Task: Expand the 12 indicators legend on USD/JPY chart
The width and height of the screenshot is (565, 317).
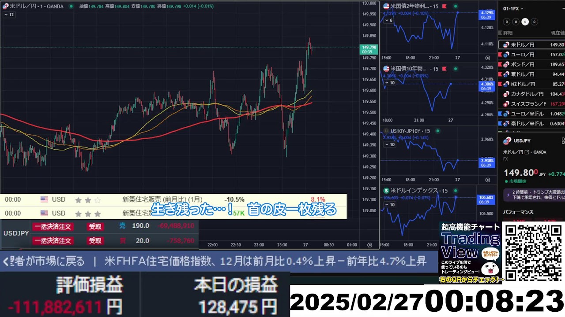Action: [9, 15]
